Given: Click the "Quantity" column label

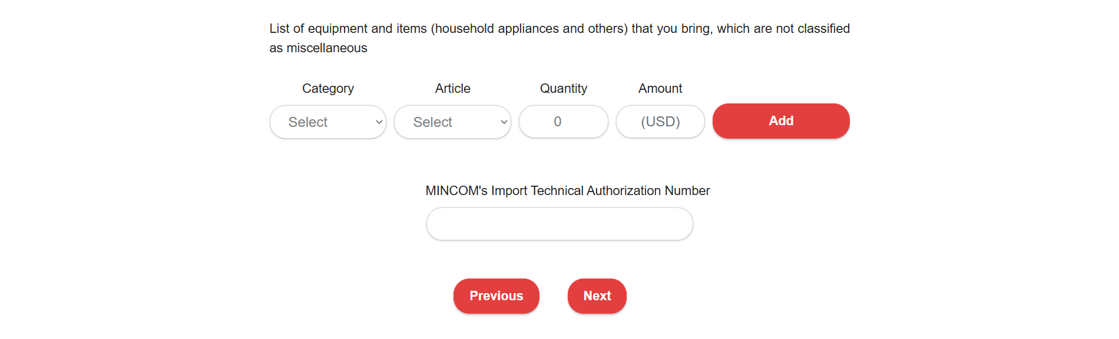Looking at the screenshot, I should click(x=563, y=89).
